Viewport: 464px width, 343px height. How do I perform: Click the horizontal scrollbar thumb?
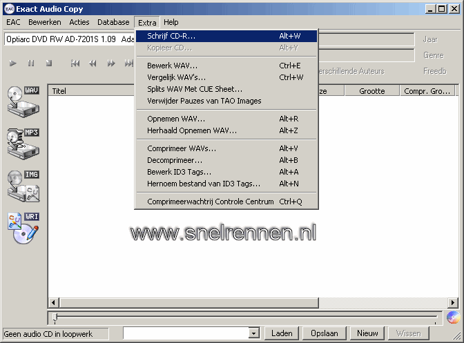point(188,302)
